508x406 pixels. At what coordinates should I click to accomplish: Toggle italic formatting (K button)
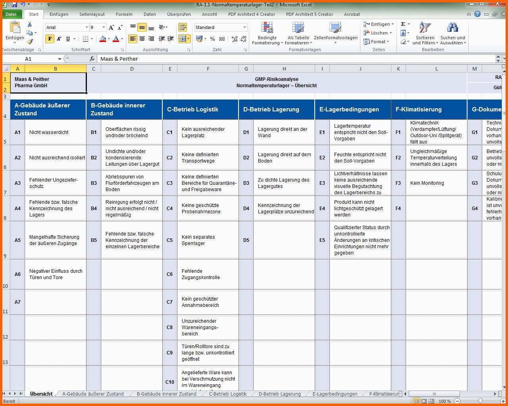tap(59, 39)
